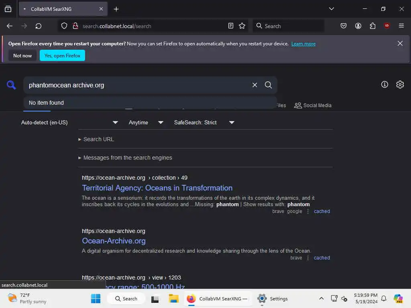Go back to previous page

point(10,26)
